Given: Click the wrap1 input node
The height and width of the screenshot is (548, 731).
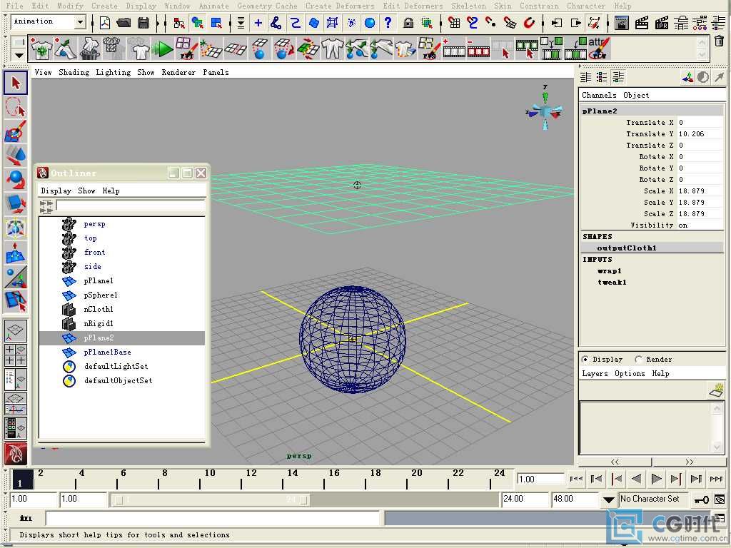Looking at the screenshot, I should pos(609,270).
